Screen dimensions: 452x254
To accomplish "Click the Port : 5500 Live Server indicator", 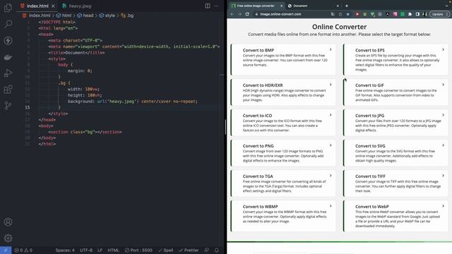I will [x=138, y=250].
